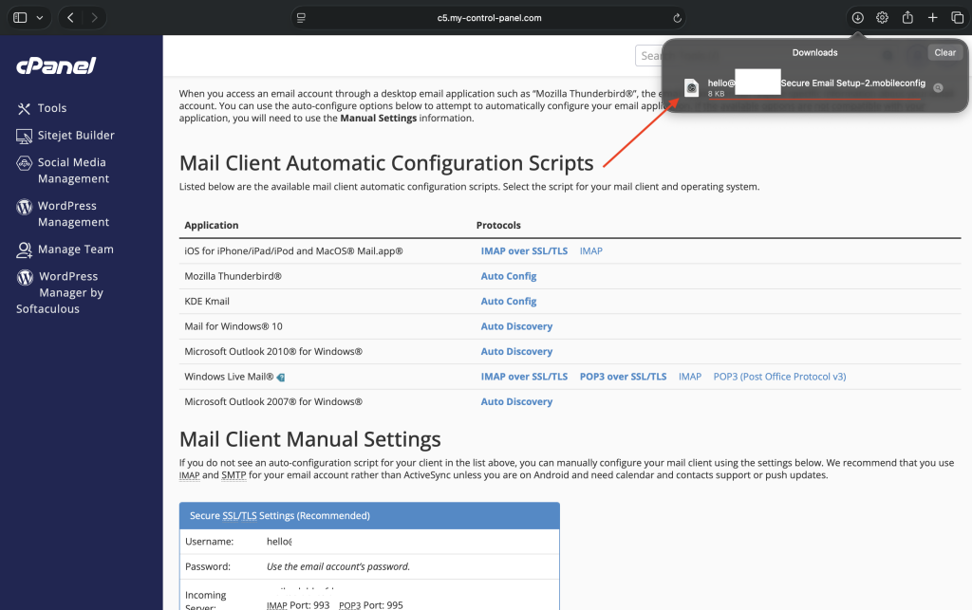972x610 pixels.
Task: Click 'Mail Client Automatic Configuration Scripts' heading
Action: (386, 163)
